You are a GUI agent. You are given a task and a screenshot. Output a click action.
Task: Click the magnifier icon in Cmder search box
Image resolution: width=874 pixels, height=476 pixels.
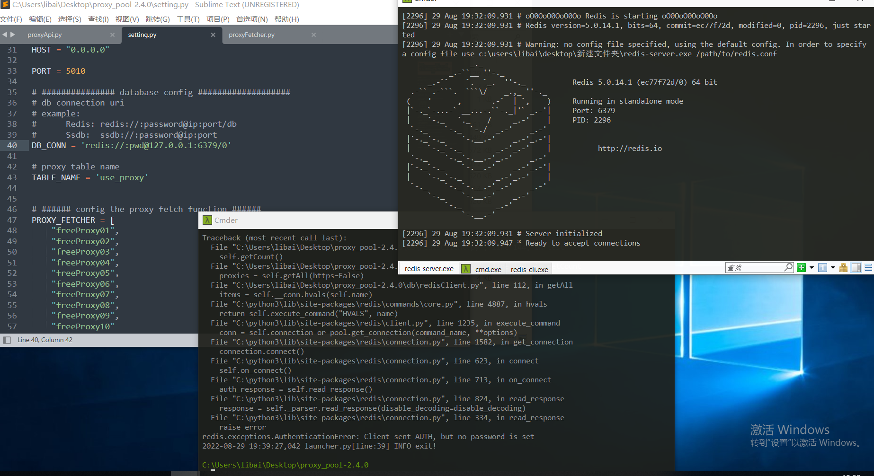[788, 267]
